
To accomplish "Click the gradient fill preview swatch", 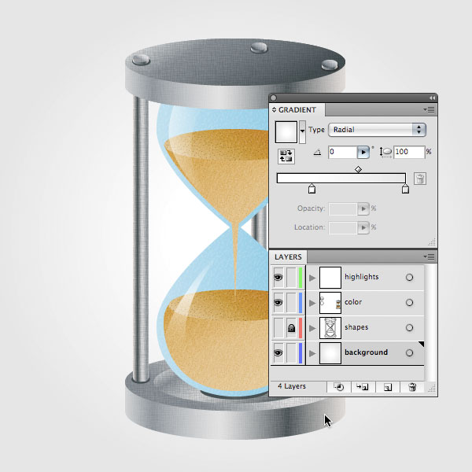I will (x=286, y=132).
